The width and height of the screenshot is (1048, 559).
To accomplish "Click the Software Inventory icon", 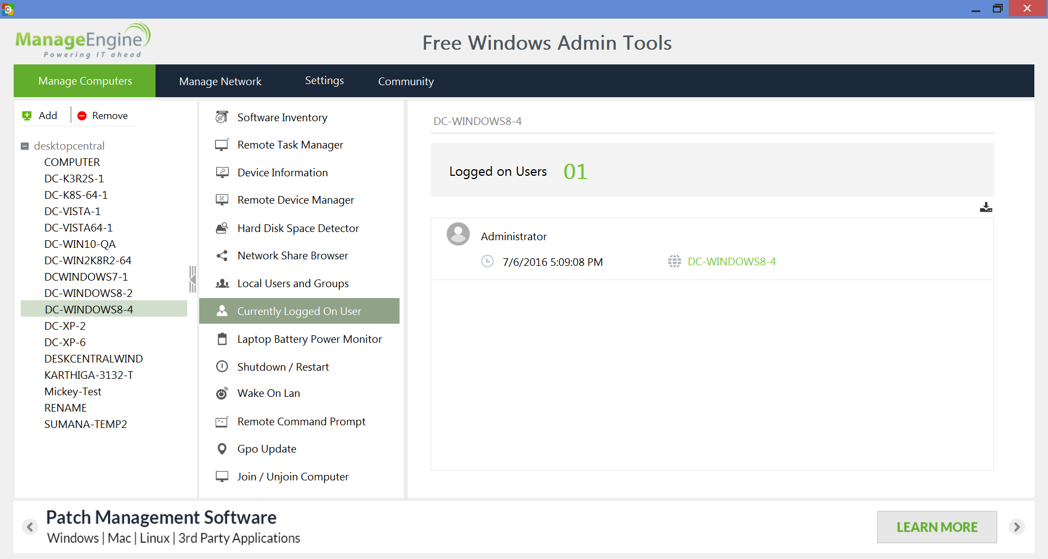I will tap(222, 117).
